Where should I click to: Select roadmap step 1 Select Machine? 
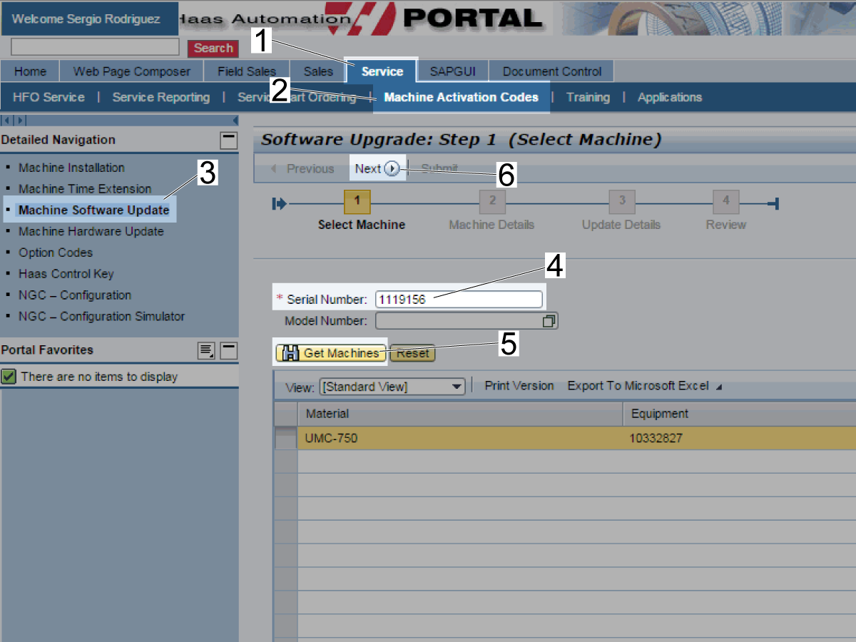(357, 202)
